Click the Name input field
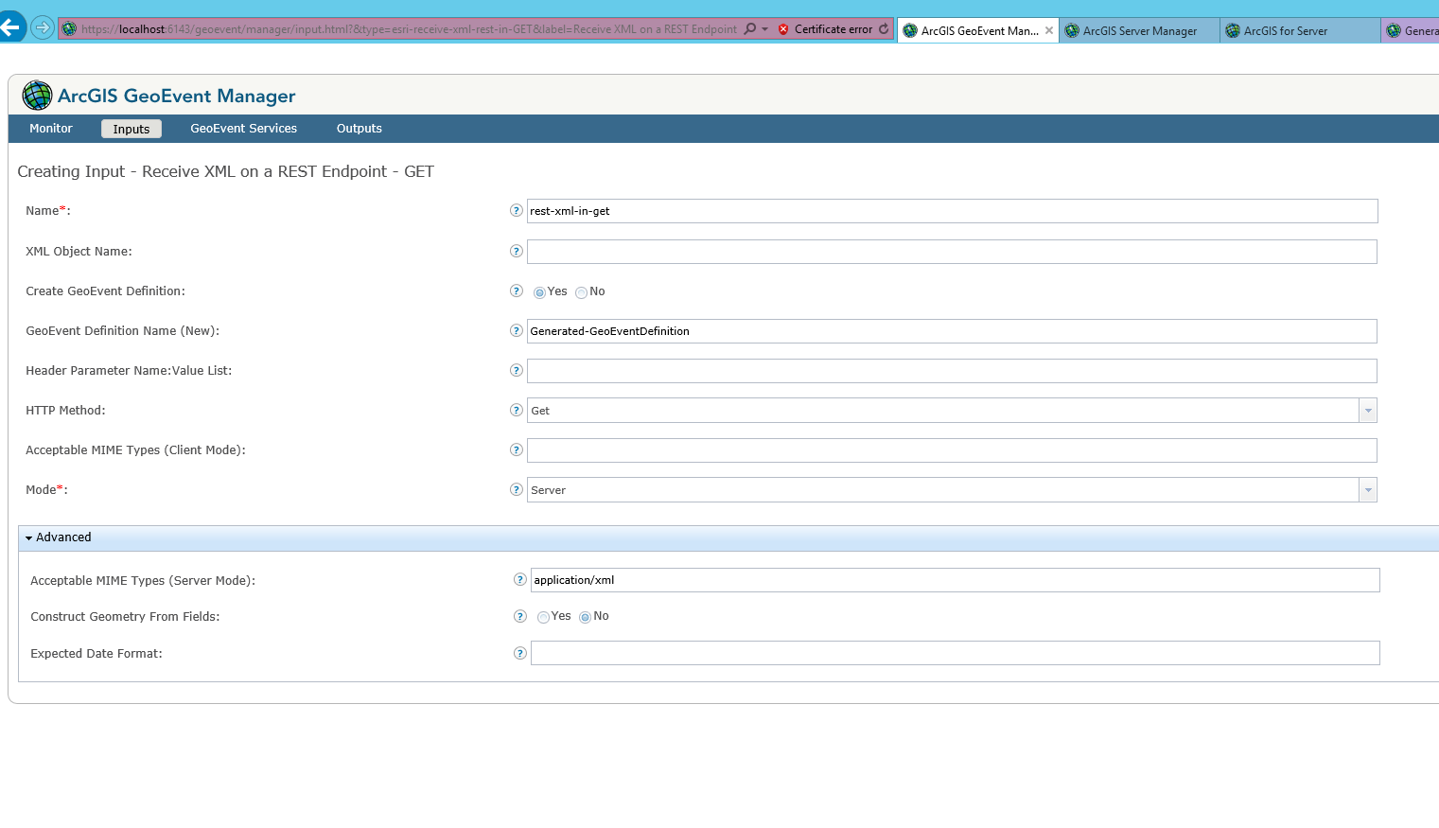 tap(952, 211)
